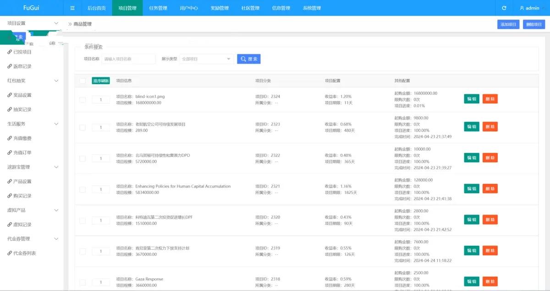Click sort number field for project 2321
Viewport: 550px width, 291px height.
[x=101, y=189]
